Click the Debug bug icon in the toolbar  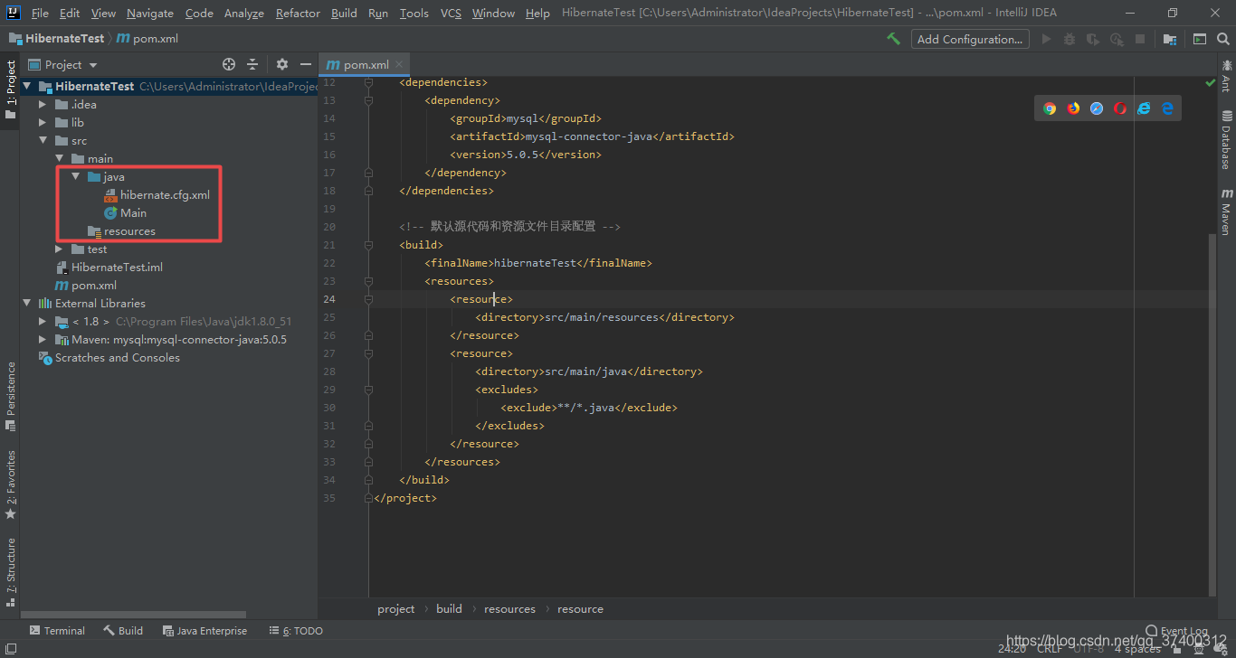pyautogui.click(x=1070, y=39)
